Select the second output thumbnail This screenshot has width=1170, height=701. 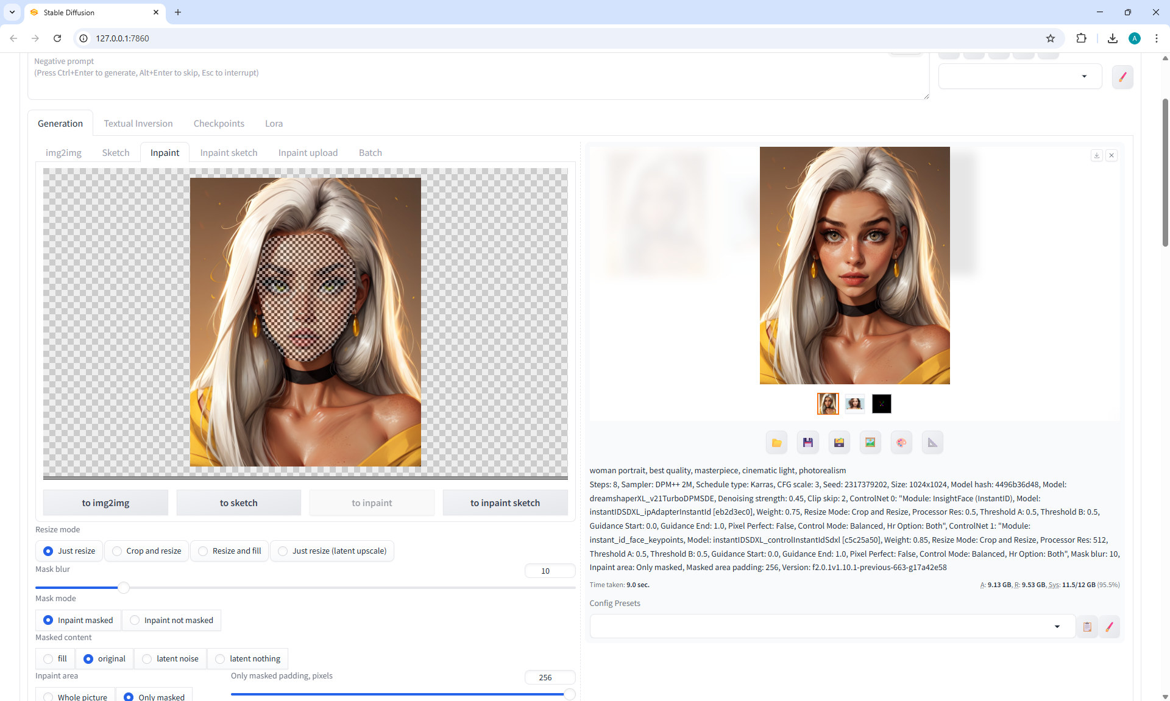[x=854, y=404]
